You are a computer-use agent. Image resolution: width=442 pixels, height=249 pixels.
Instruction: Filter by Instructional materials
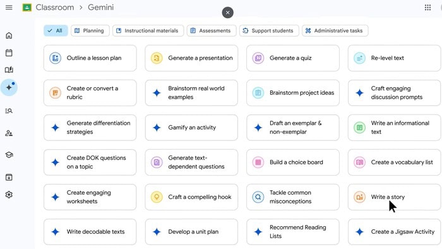(x=148, y=31)
